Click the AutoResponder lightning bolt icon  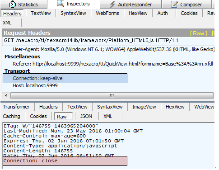[112, 5]
